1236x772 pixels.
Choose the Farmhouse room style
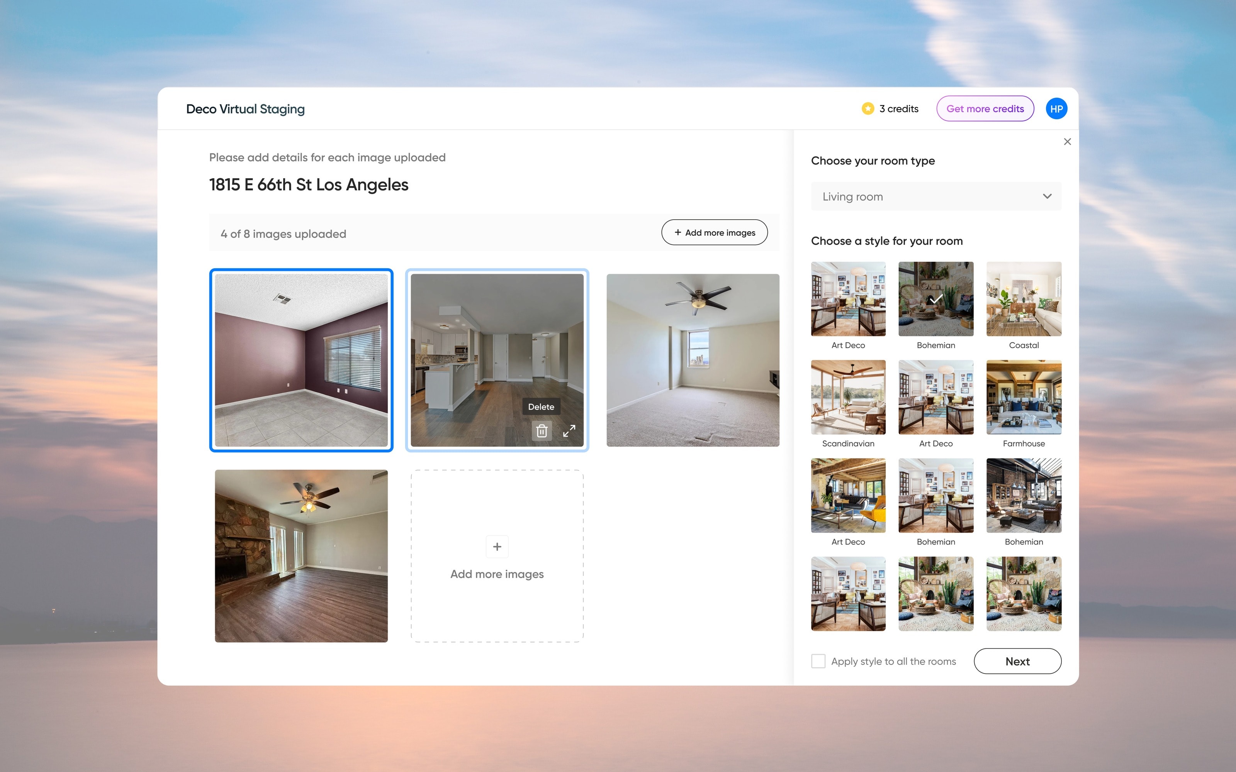tap(1024, 397)
